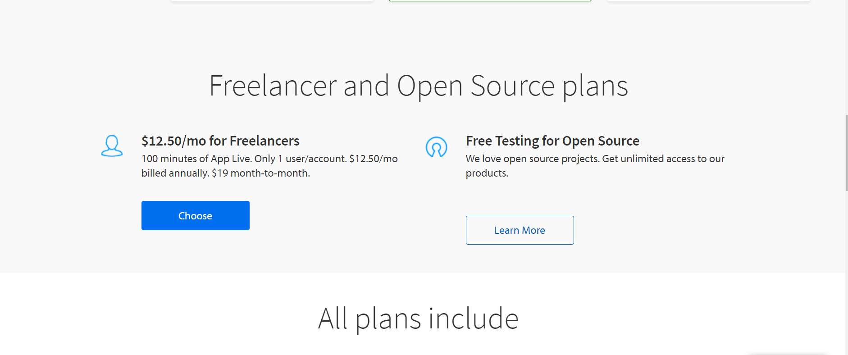Click the Free Testing for Open Source title
848x355 pixels.
(x=552, y=141)
